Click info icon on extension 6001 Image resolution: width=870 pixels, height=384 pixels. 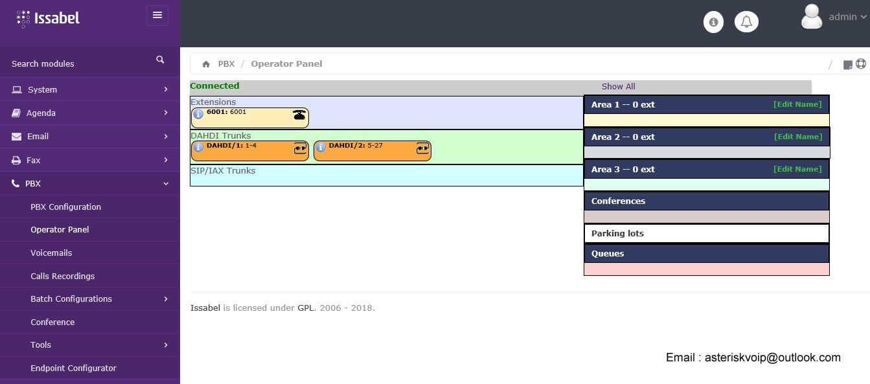click(x=198, y=114)
